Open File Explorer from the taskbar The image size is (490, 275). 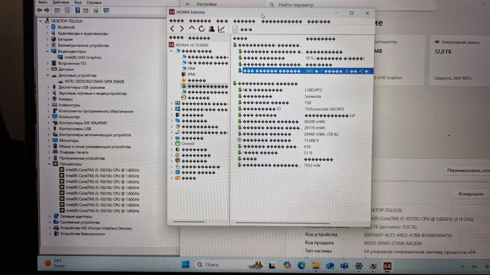point(316,265)
